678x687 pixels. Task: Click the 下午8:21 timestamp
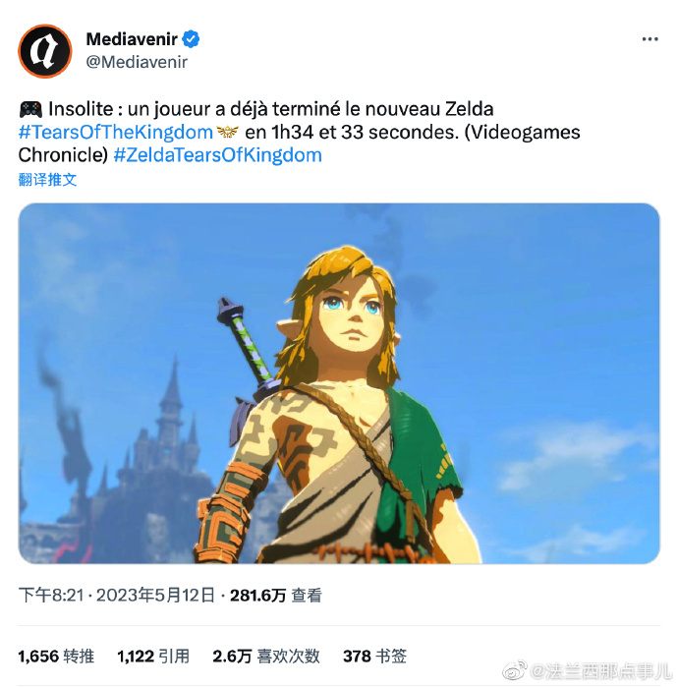click(51, 595)
